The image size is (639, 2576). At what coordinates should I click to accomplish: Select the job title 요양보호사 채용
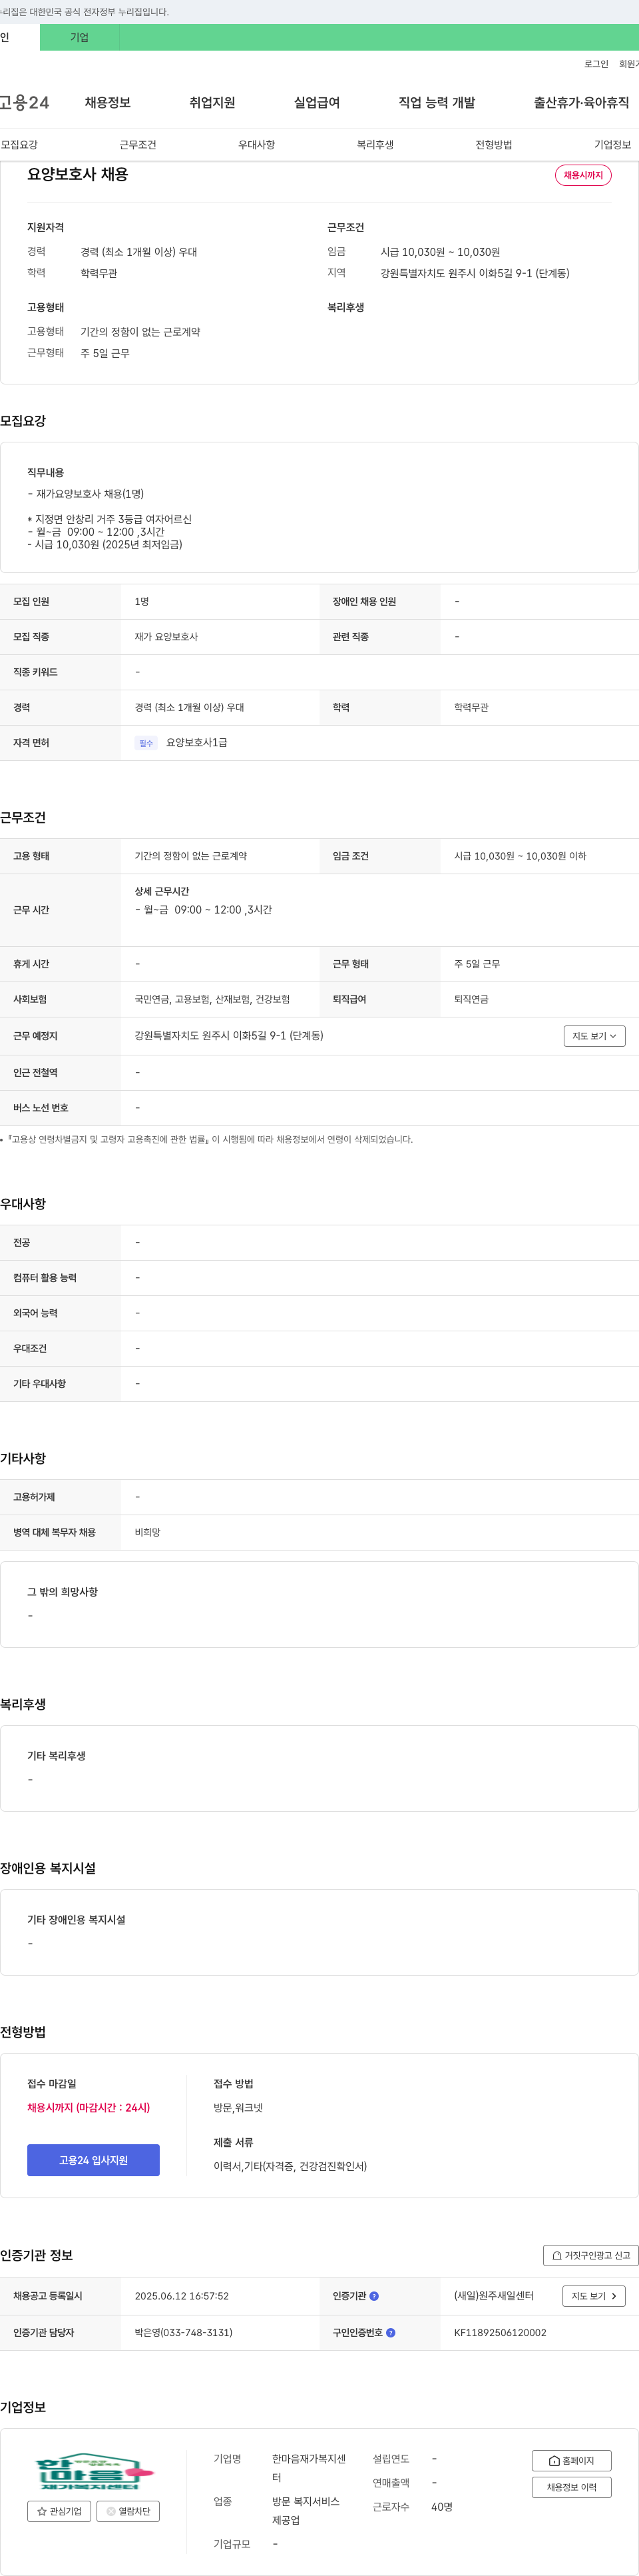point(78,174)
